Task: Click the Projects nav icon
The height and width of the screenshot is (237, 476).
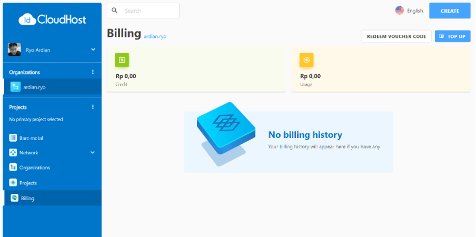Action: (x=13, y=183)
